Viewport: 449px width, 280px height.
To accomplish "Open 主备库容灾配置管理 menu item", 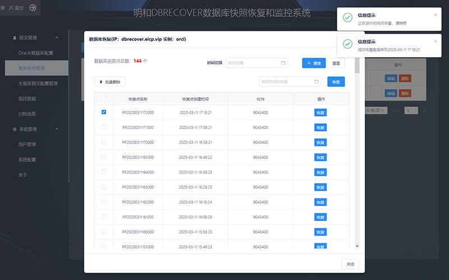I will [x=38, y=83].
